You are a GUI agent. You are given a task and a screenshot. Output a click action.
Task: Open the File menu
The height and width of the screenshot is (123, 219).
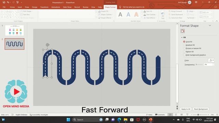[x=4, y=7]
